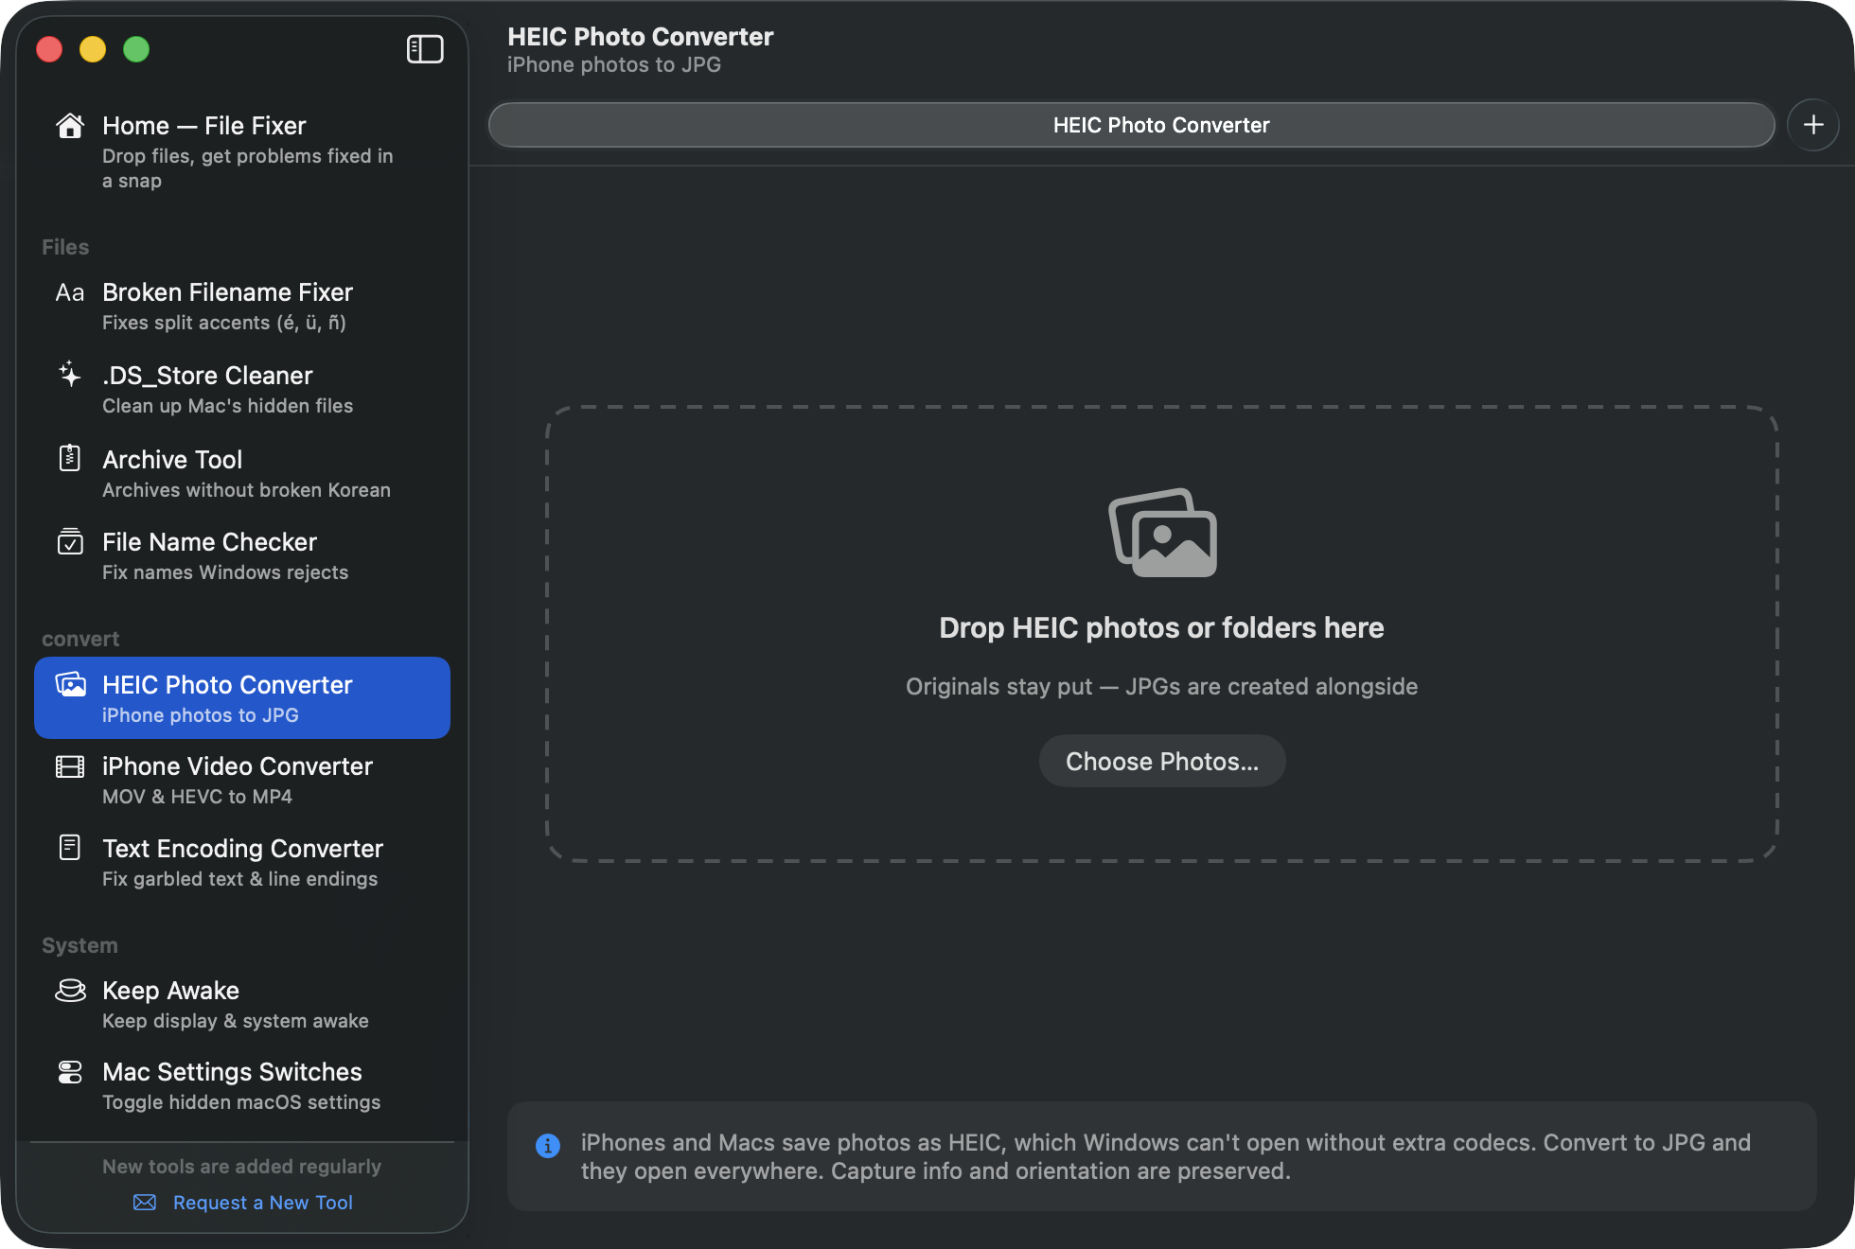1855x1249 pixels.
Task: Click the 'Files' section header
Action: tap(65, 247)
